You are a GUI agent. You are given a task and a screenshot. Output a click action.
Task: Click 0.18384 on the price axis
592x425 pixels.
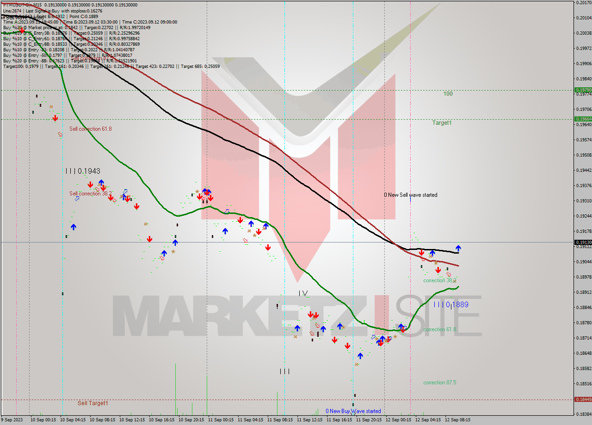click(584, 414)
